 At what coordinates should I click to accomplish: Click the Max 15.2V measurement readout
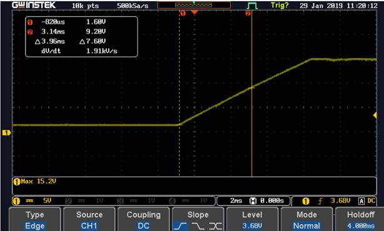pyautogui.click(x=35, y=182)
